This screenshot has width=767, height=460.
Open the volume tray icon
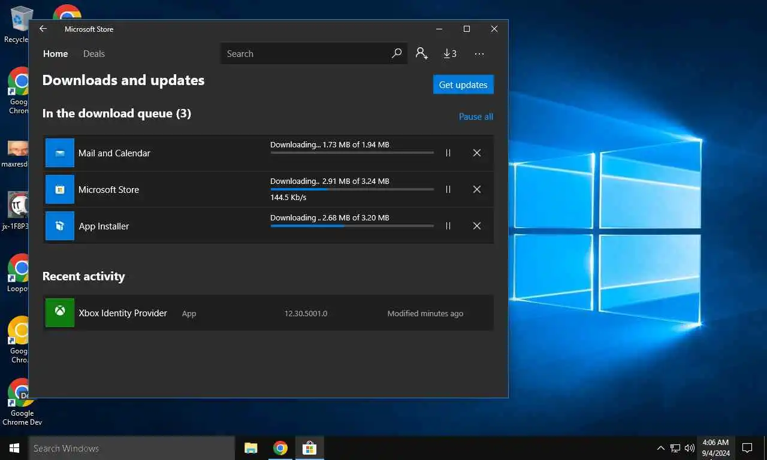click(690, 448)
